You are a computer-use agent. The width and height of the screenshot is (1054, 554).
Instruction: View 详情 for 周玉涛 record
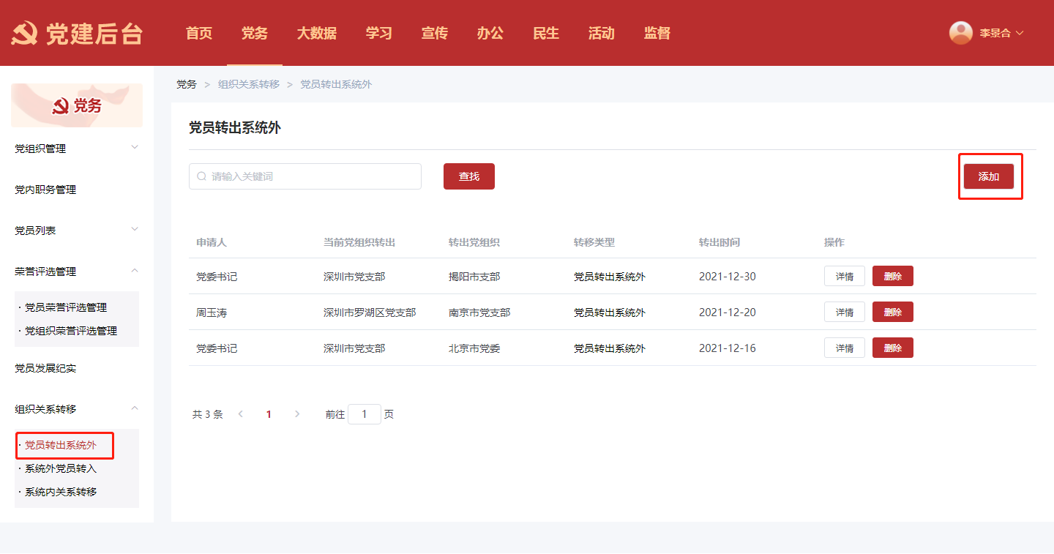pos(844,312)
